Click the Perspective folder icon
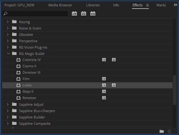The height and width of the screenshot is (135, 179). (14, 41)
